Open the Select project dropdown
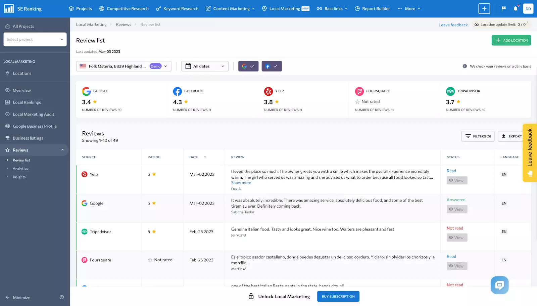Viewport: 537px width, 306px height. click(35, 39)
